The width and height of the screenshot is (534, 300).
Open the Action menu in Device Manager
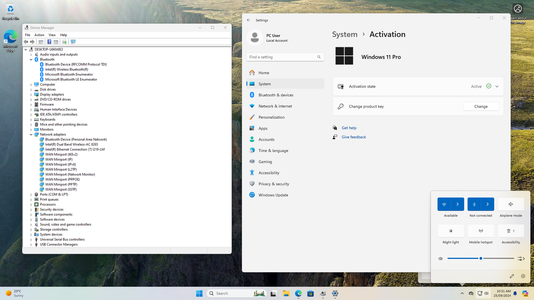(39, 35)
